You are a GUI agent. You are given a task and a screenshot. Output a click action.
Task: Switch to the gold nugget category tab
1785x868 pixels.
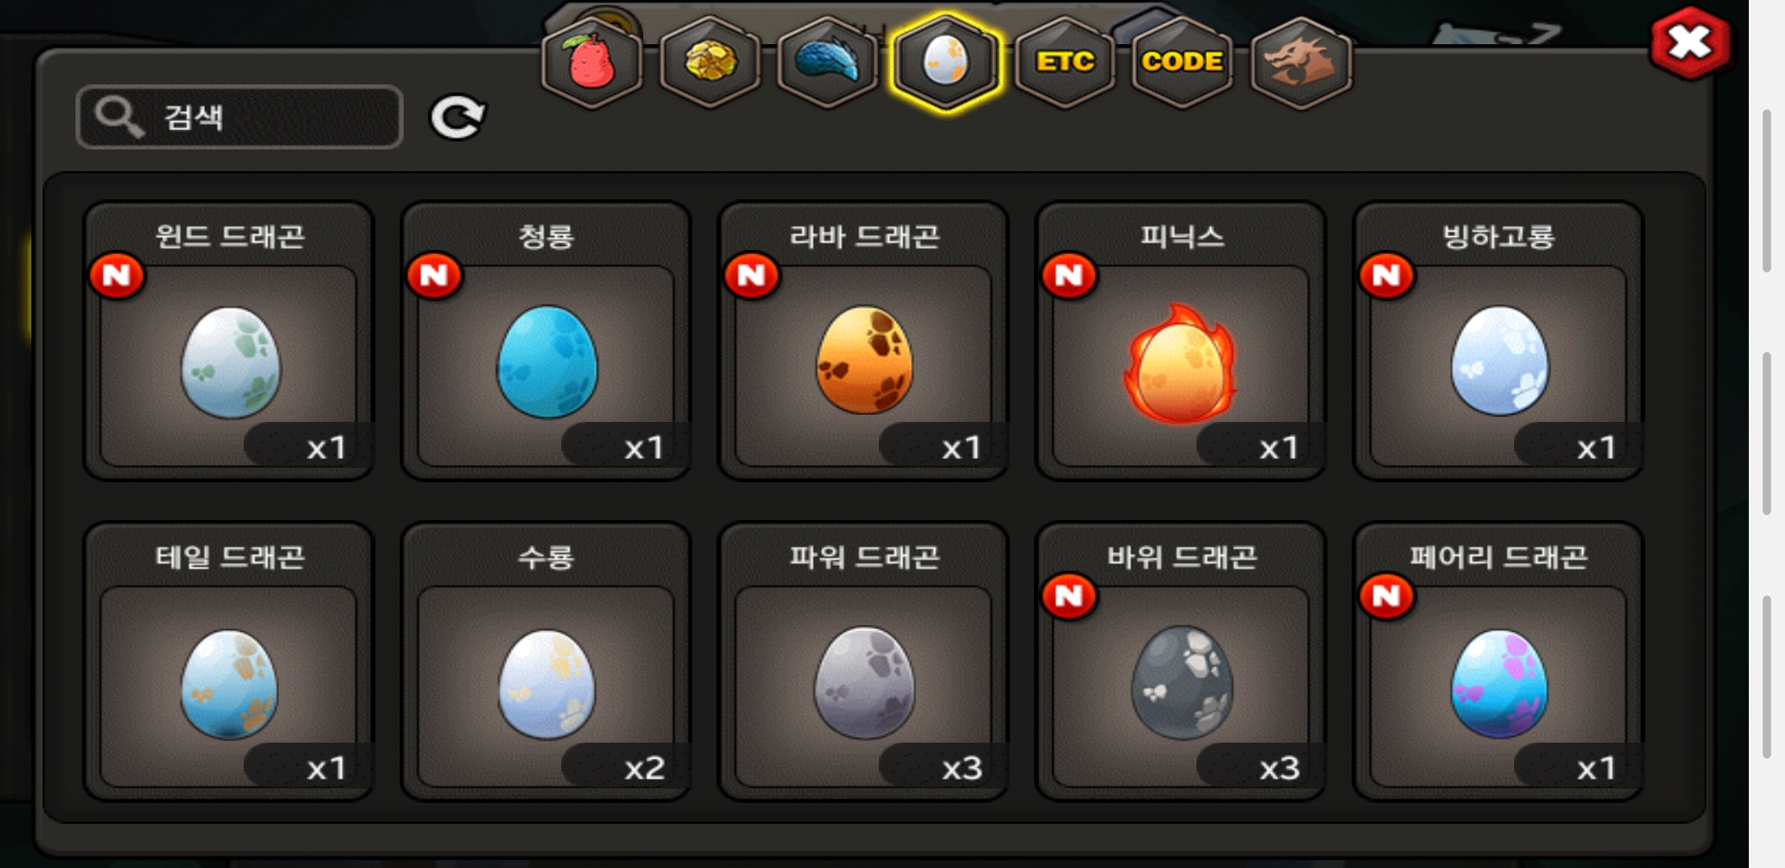tap(710, 63)
